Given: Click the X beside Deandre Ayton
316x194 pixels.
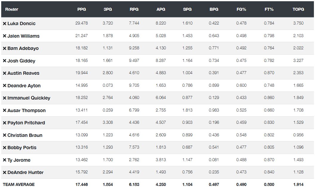Looking at the screenshot, I should (4, 85).
